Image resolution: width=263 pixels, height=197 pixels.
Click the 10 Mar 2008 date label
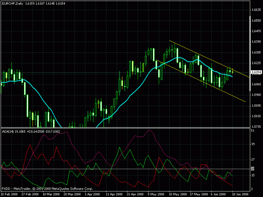point(51,194)
